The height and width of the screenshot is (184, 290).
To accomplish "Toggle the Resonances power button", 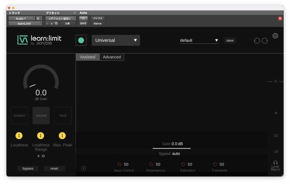I will coord(151,164).
